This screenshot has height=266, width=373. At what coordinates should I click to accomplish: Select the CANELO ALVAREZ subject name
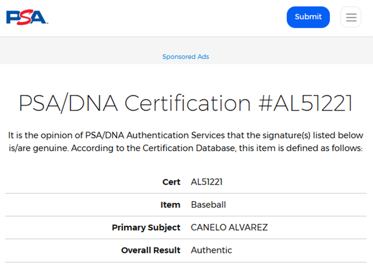click(x=229, y=228)
